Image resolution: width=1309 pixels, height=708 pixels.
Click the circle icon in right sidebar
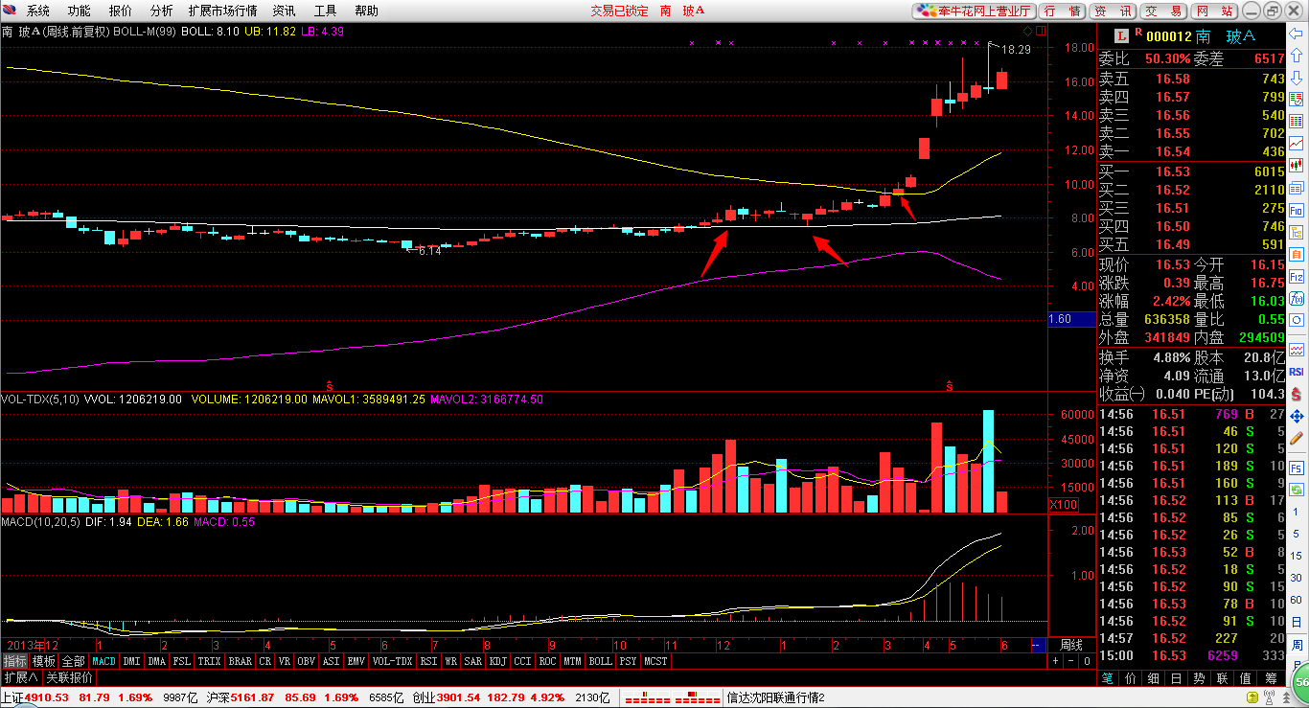tap(1297, 320)
